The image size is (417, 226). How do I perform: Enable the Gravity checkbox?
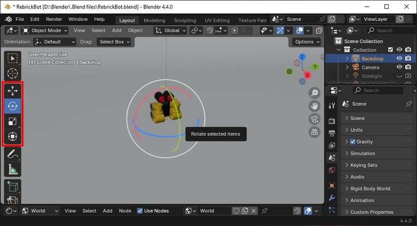(x=353, y=142)
